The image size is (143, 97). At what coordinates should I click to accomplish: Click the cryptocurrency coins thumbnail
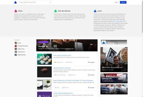(x=44, y=59)
